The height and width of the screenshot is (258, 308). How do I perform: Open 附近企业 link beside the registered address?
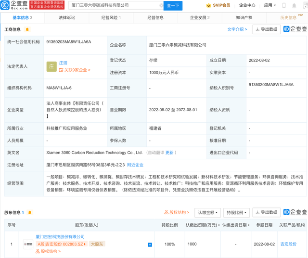point(135,165)
